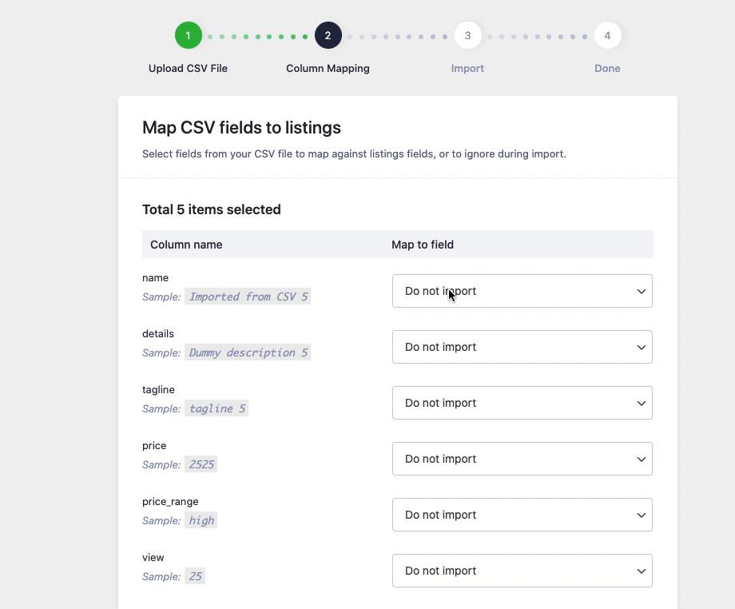This screenshot has width=735, height=609.
Task: Open the 'name' field mapping dropdown
Action: point(522,291)
